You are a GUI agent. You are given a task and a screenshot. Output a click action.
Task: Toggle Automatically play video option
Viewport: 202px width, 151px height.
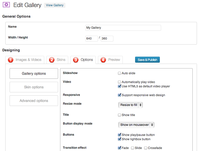[x=119, y=82]
